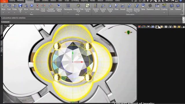Click the Clipping Plane tool
Screen dimensions: 185x104
click(x=59, y=8)
